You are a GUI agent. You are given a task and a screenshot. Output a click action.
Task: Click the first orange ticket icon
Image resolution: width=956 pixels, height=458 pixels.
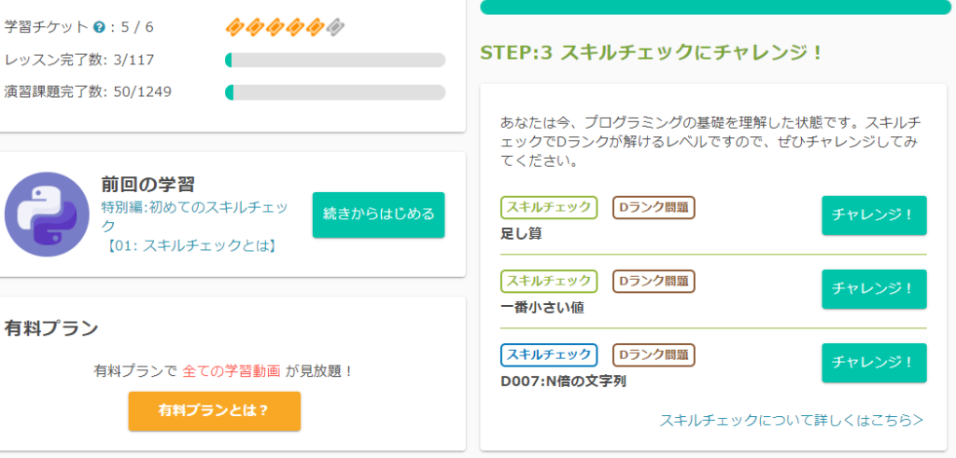coord(235,27)
